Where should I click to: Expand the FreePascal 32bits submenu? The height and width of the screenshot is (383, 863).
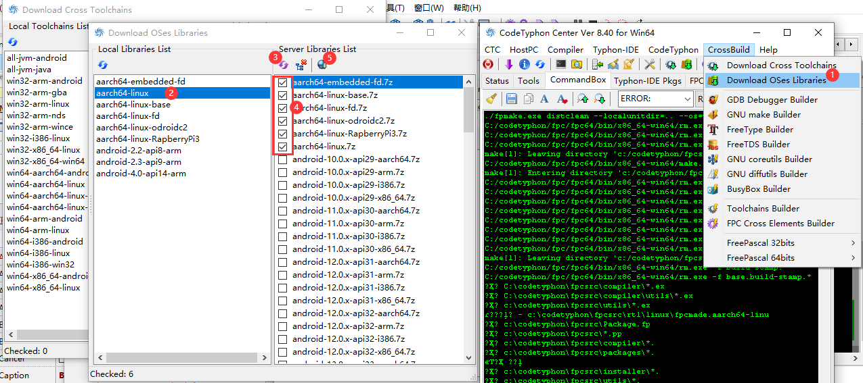pos(782,242)
